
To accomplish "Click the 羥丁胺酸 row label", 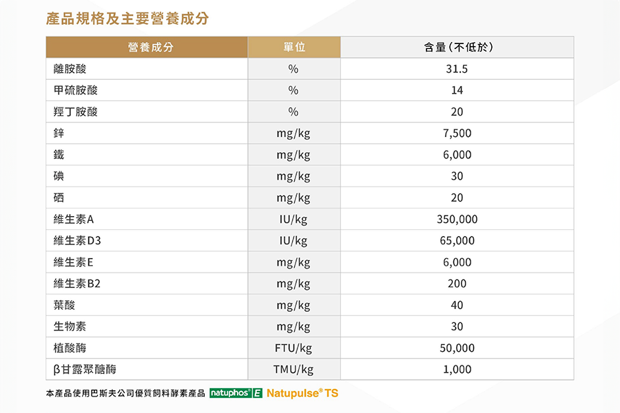I will coord(75,112).
